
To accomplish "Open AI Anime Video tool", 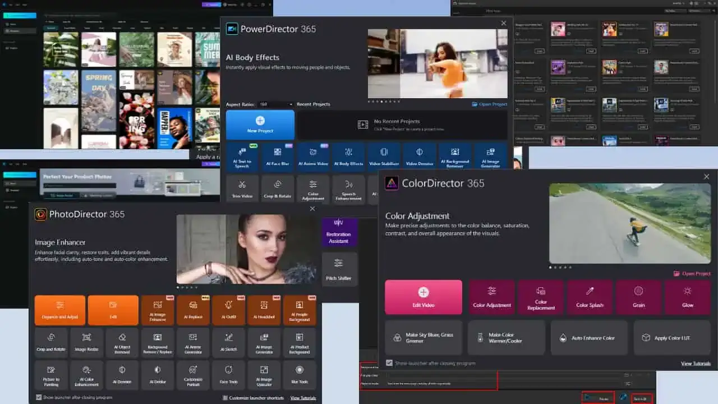I will (313, 157).
